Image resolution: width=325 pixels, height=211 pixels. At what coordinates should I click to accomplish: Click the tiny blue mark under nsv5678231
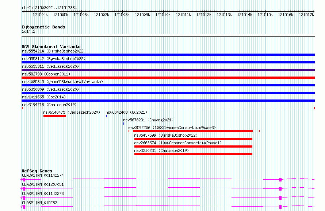coord(124,124)
